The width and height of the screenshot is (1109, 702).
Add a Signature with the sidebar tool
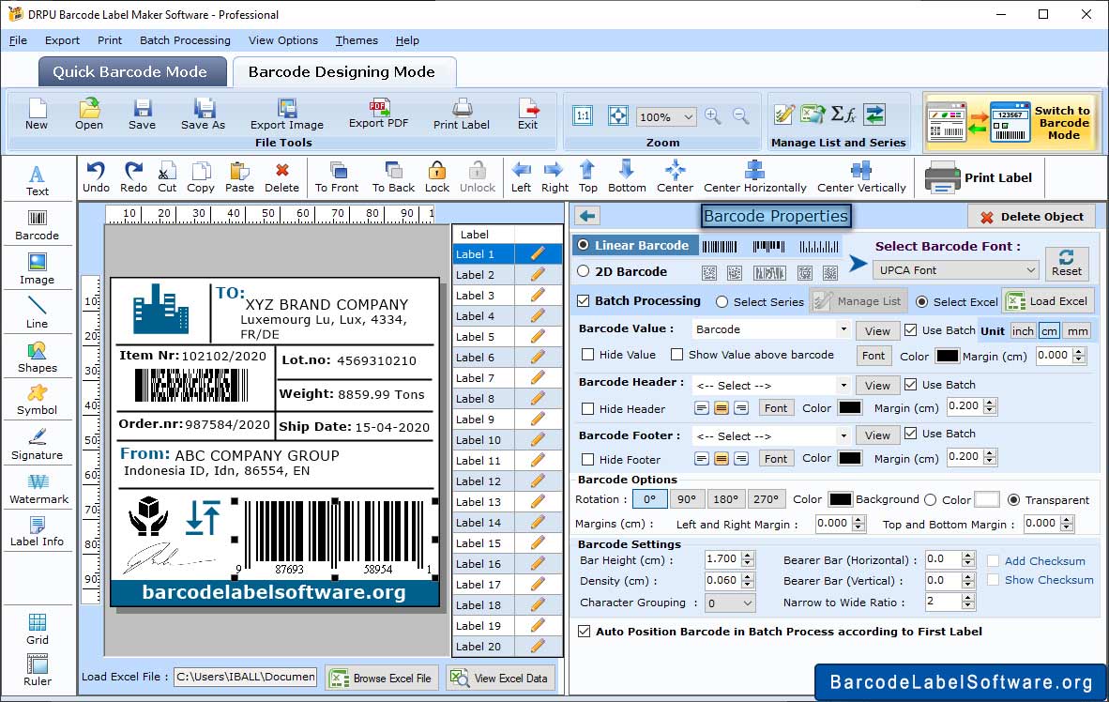[x=37, y=445]
